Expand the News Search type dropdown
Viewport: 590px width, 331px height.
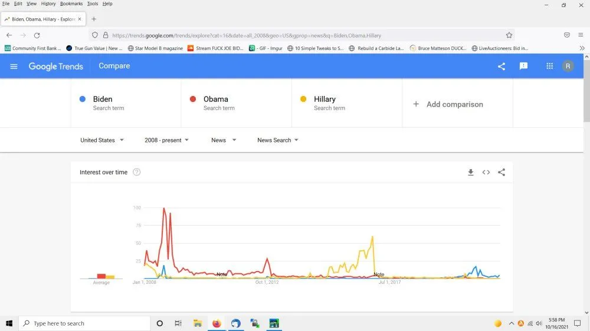click(x=278, y=140)
